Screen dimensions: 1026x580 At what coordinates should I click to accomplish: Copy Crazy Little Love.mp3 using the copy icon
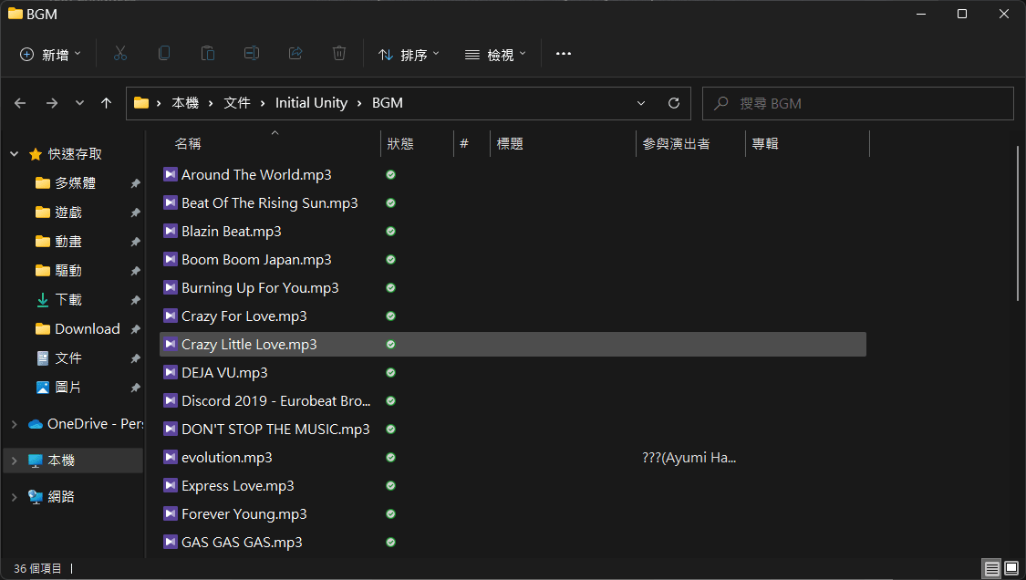click(x=164, y=53)
